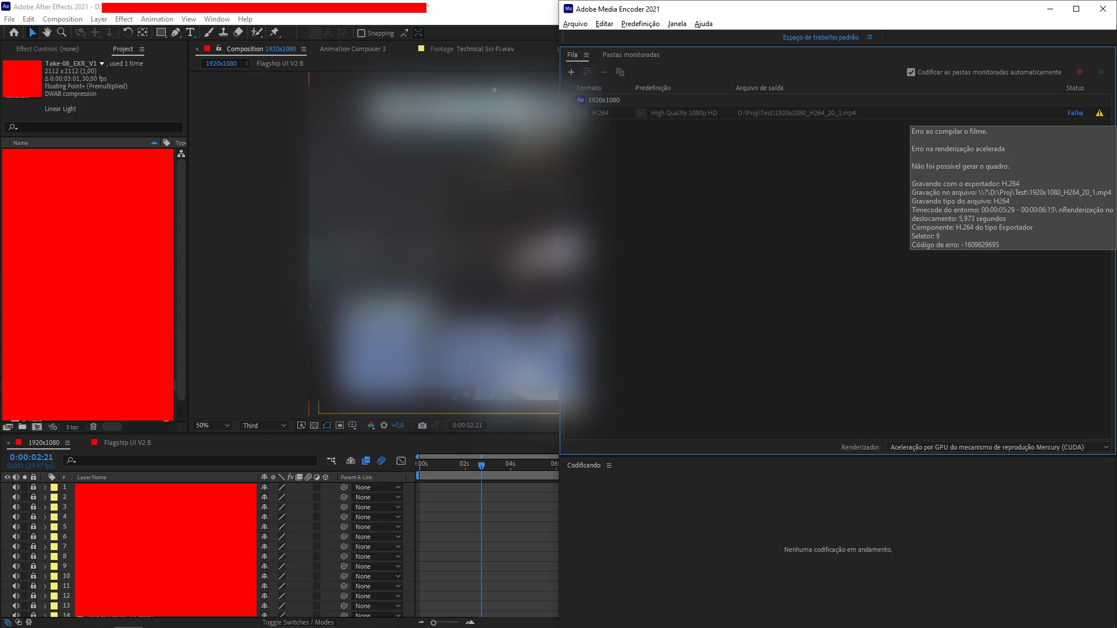Select the Hand tool
The width and height of the screenshot is (1117, 628).
click(47, 33)
